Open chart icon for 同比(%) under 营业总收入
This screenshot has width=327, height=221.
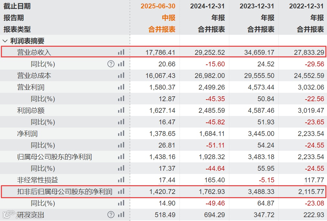coord(121,64)
